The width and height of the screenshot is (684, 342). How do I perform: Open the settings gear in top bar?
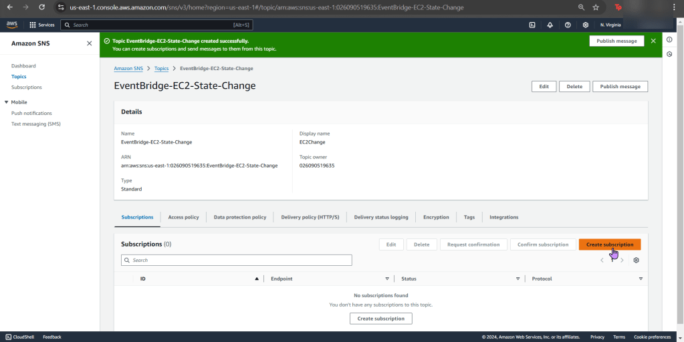coord(586,25)
